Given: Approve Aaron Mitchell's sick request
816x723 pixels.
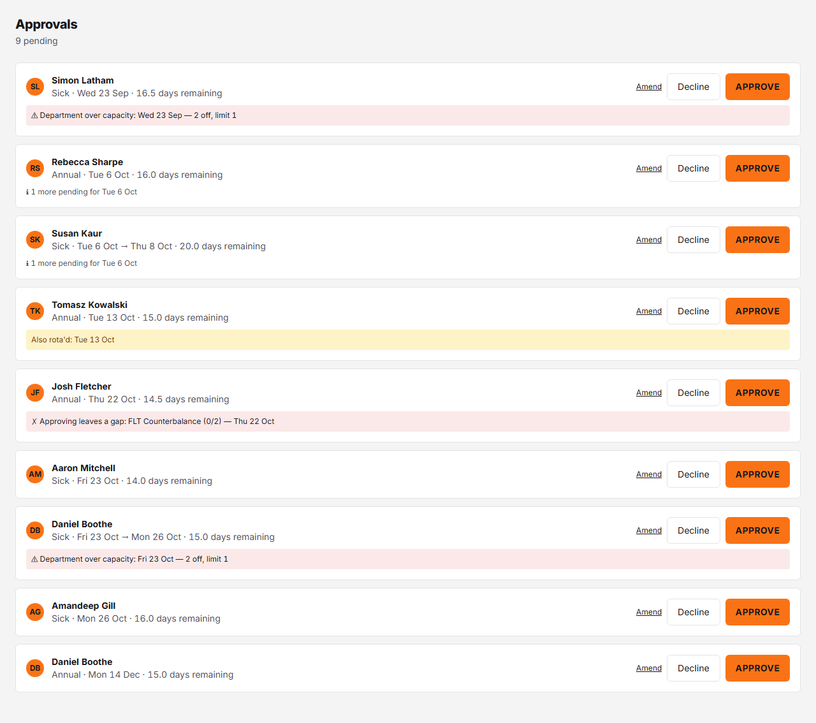Looking at the screenshot, I should (757, 474).
